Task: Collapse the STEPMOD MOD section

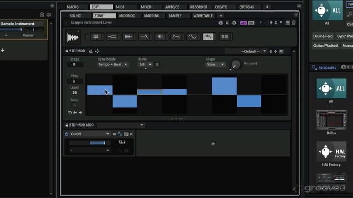Action: 67,125
